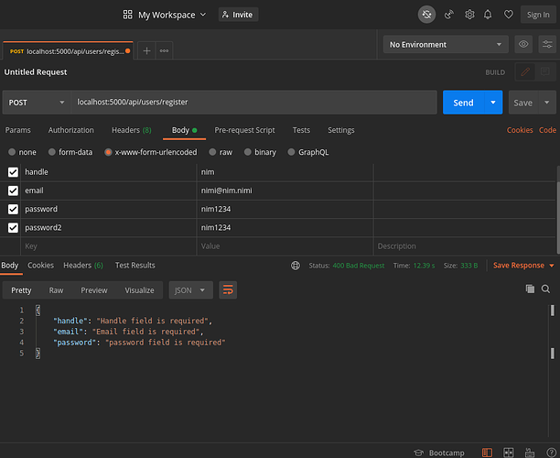Screen dimensions: 560x458
Task: Select form-data body type
Action: [52, 152]
